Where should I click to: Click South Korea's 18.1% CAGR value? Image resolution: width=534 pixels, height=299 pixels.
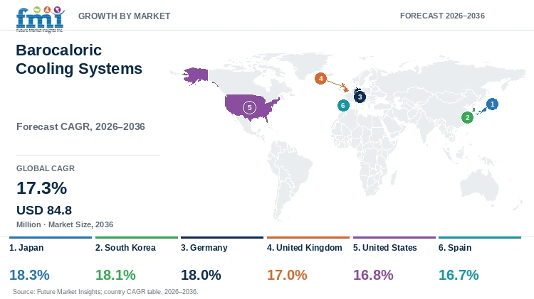click(x=115, y=275)
